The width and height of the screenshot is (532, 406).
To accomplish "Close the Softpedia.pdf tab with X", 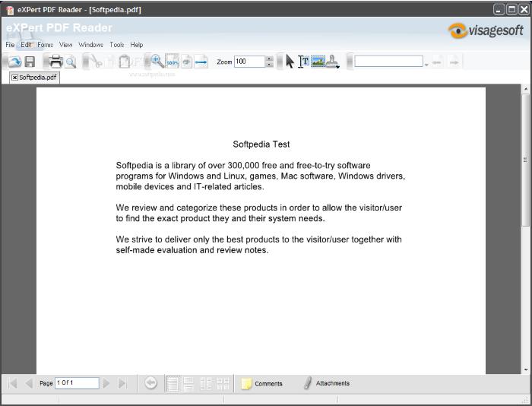I will point(14,78).
